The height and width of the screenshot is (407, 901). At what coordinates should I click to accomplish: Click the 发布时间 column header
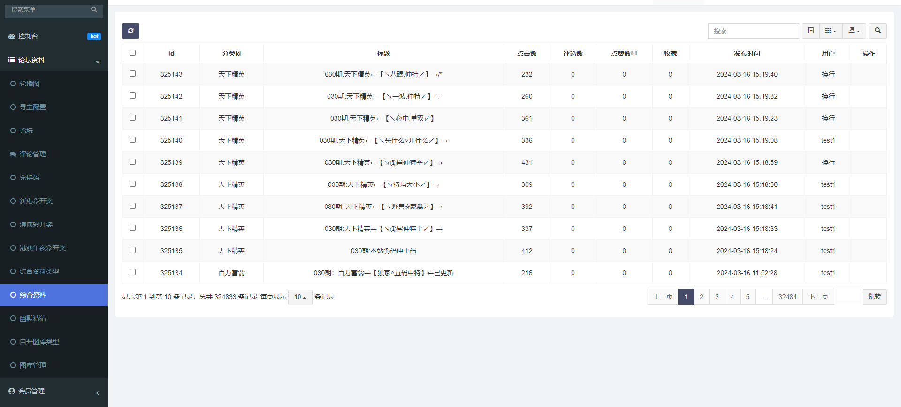tap(747, 54)
